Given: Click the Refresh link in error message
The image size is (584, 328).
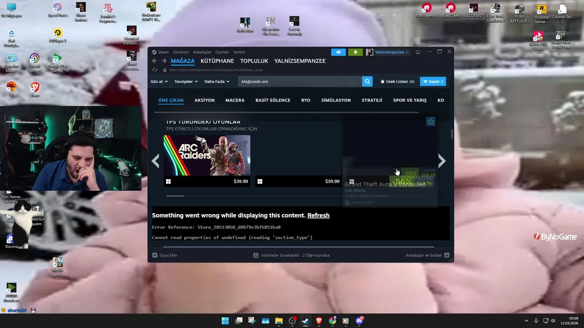Looking at the screenshot, I should coord(318,215).
